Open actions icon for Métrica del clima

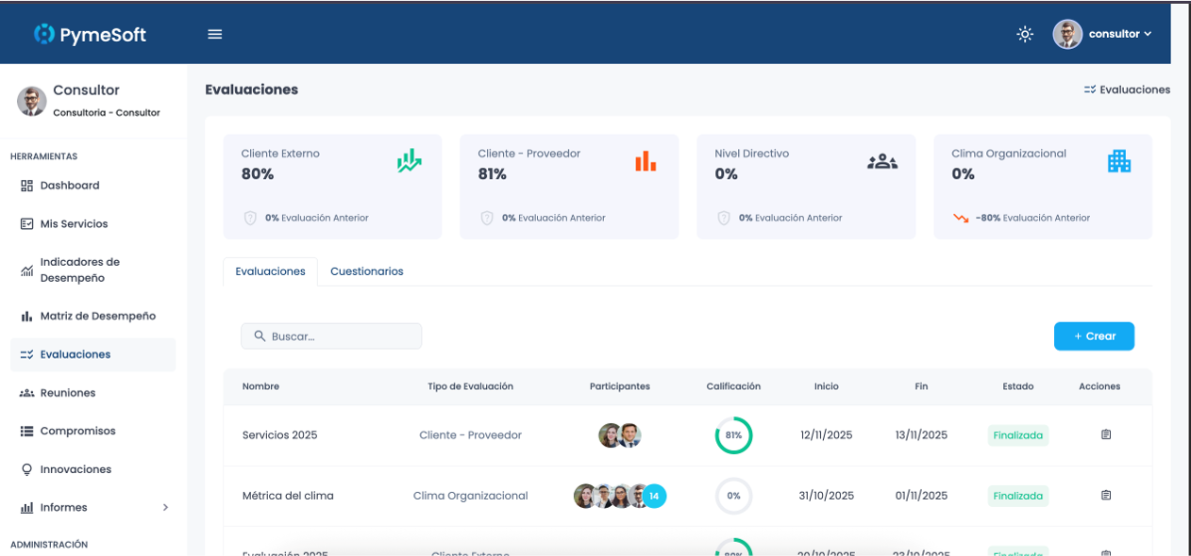1106,495
